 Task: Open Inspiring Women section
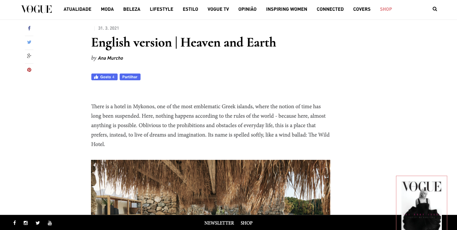click(x=286, y=9)
